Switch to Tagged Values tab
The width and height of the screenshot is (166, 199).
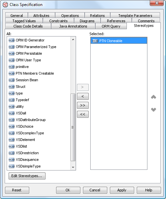[24, 21]
